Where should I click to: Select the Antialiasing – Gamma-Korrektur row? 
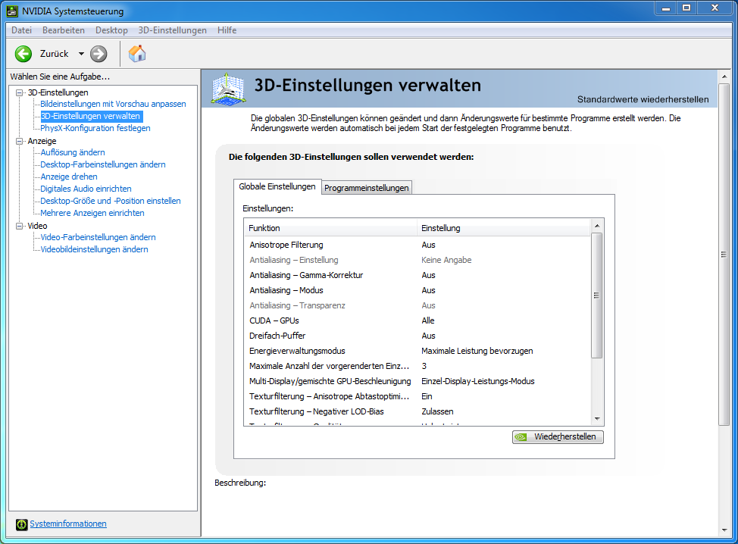click(417, 275)
